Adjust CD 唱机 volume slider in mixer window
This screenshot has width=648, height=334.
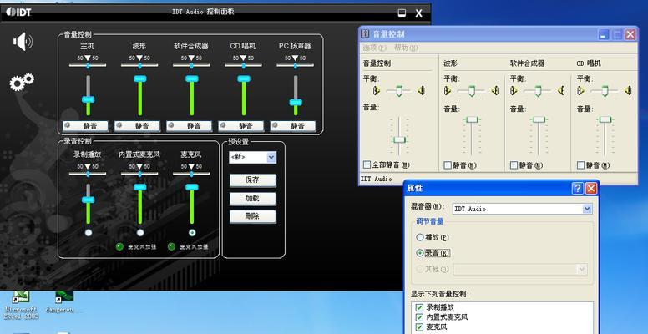(x=605, y=119)
